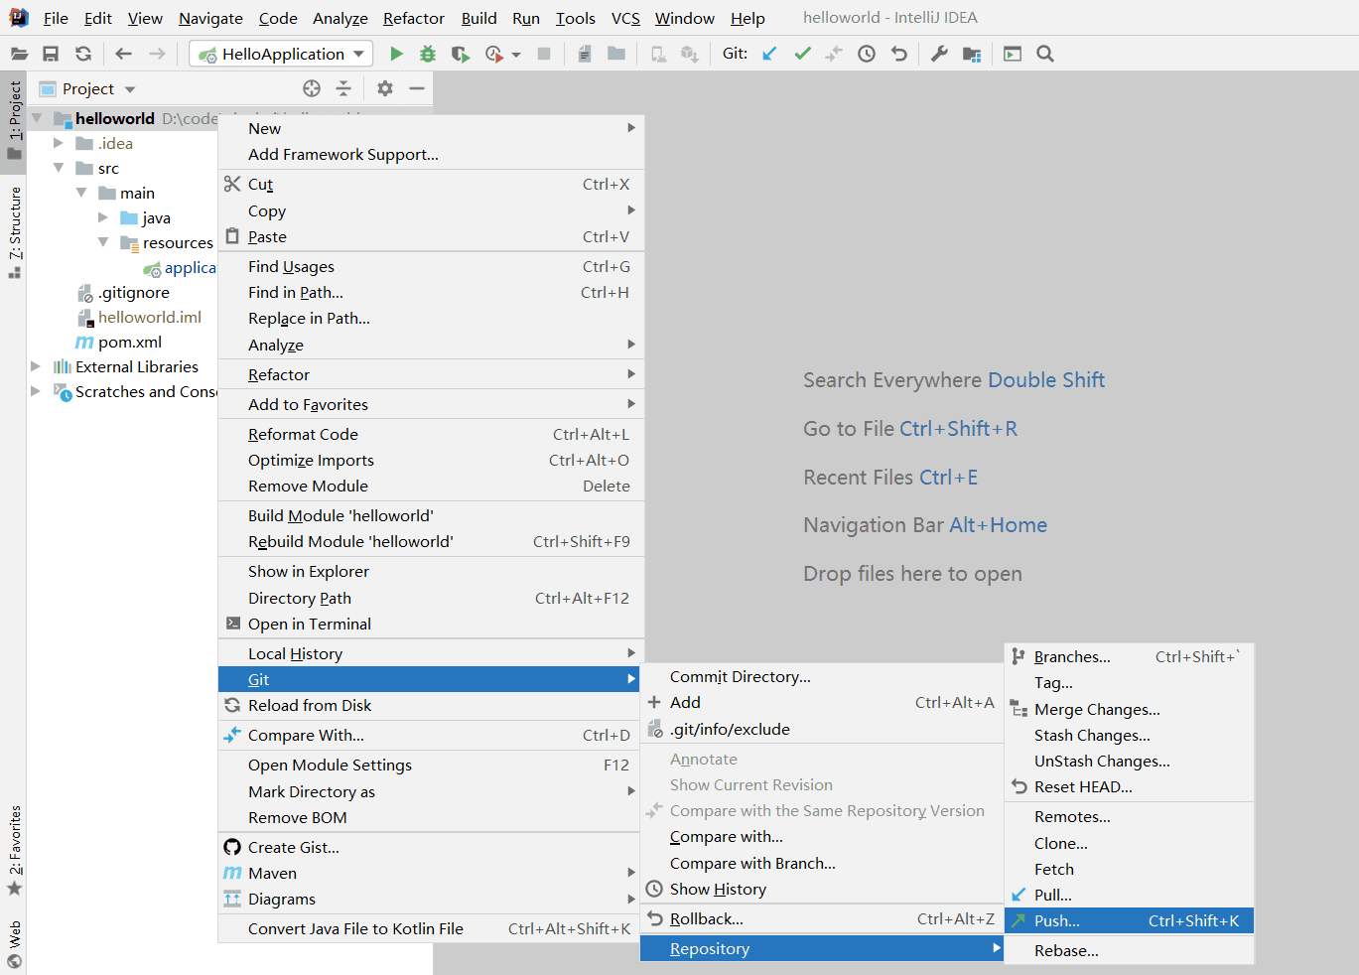Open the VCS menu in menu bar
The width and height of the screenshot is (1359, 975).
point(624,18)
